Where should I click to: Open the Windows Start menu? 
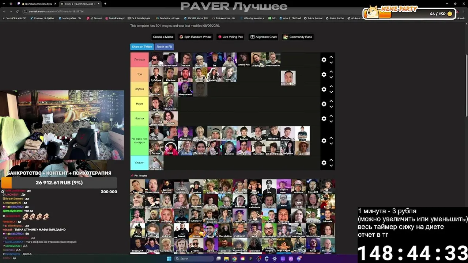pos(169,259)
